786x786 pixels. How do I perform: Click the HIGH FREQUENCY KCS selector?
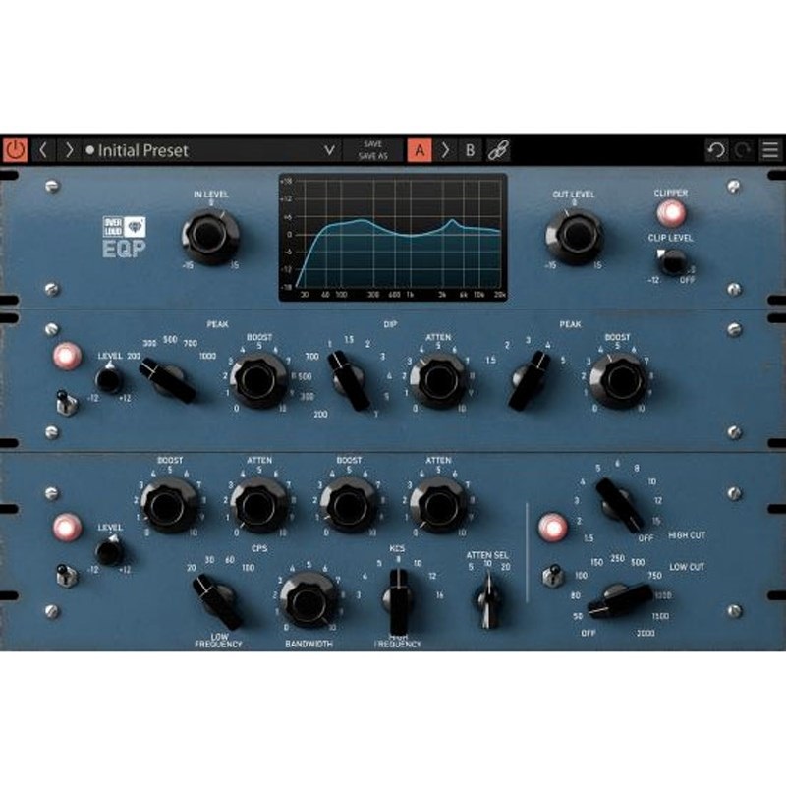pyautogui.click(x=399, y=600)
